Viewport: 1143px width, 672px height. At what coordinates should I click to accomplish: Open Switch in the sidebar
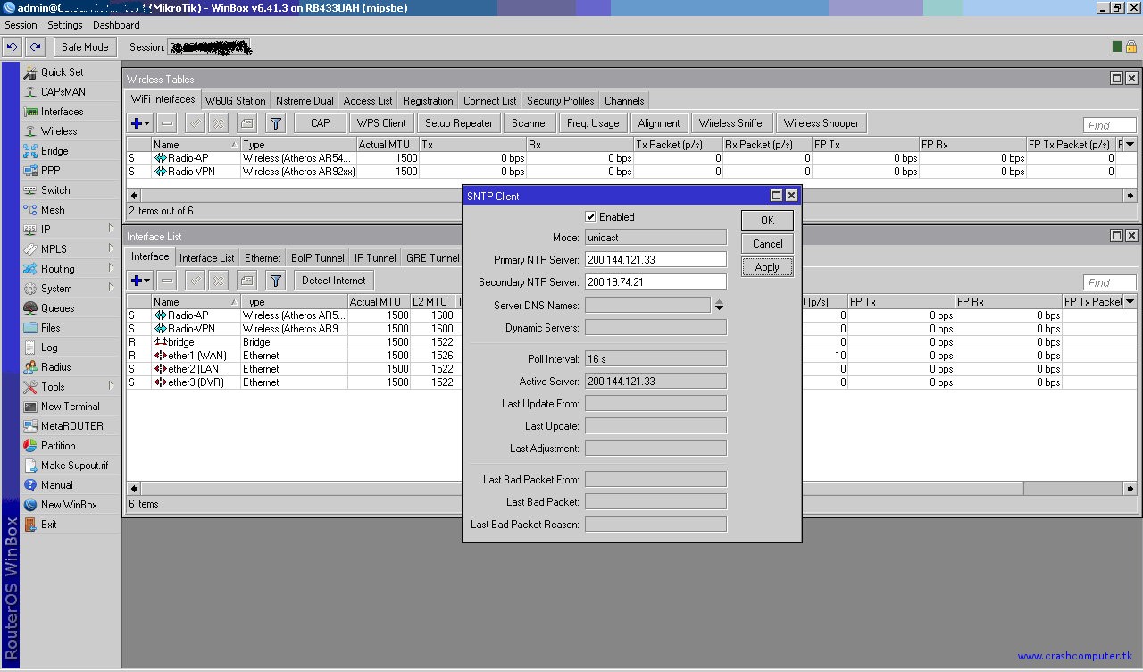click(55, 190)
